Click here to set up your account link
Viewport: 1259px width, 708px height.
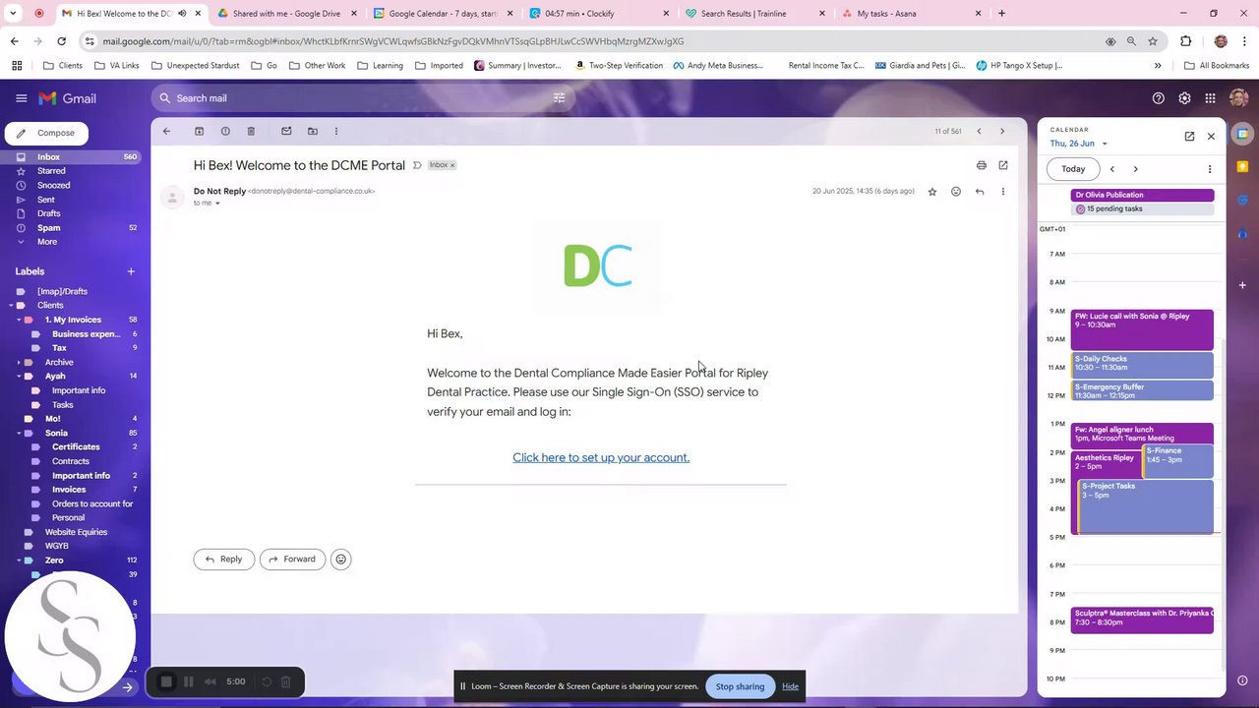[601, 457]
